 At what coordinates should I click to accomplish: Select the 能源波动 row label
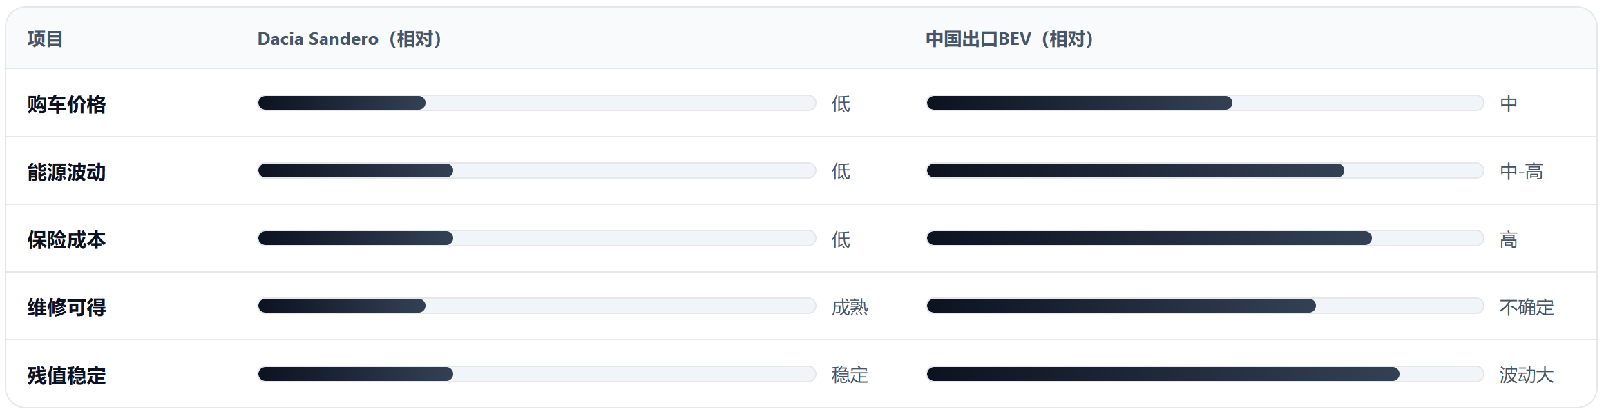[67, 172]
